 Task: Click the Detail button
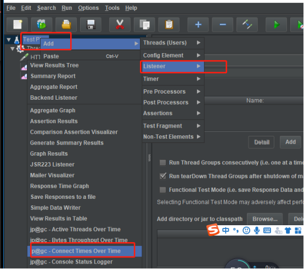(261, 142)
